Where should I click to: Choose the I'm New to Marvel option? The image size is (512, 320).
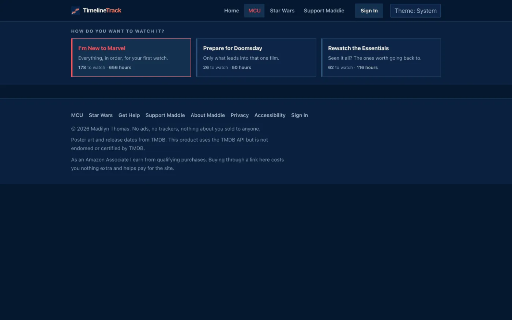click(131, 57)
